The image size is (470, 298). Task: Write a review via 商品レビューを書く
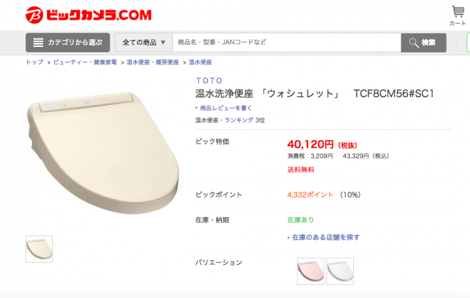(226, 108)
